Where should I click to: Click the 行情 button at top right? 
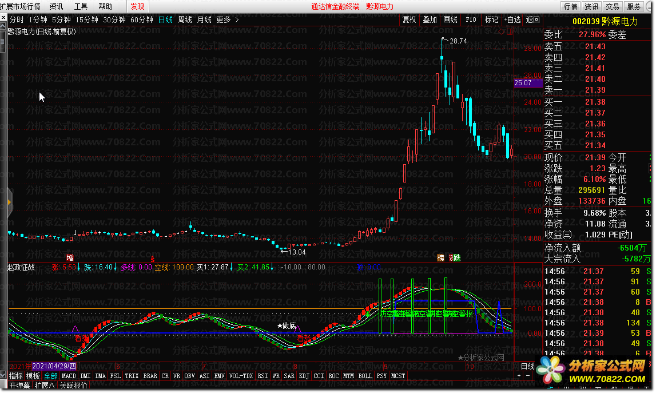(570, 6)
